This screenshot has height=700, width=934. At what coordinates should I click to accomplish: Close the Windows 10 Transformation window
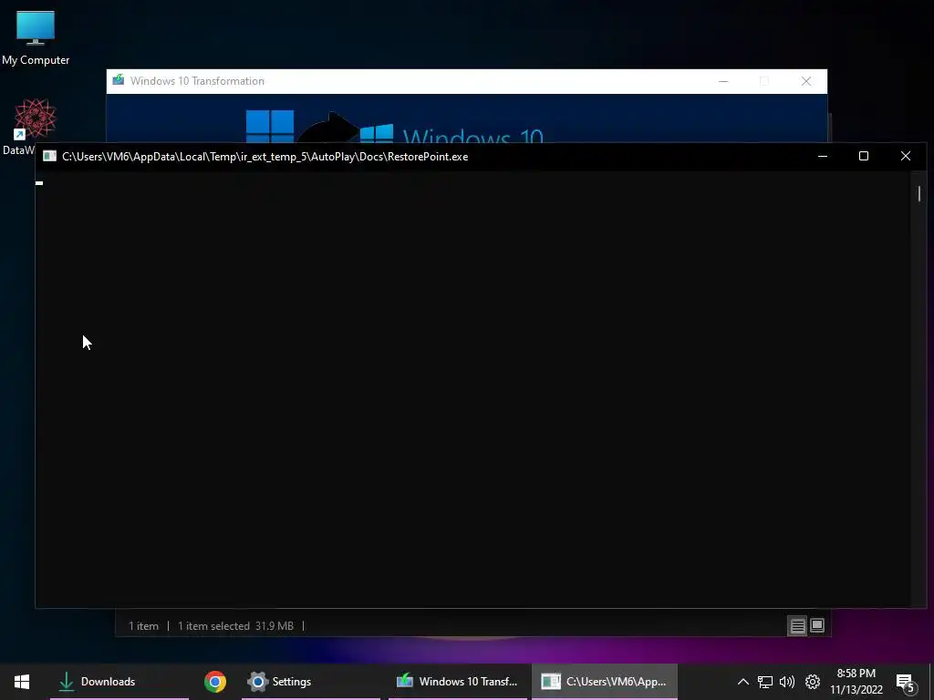(x=806, y=81)
